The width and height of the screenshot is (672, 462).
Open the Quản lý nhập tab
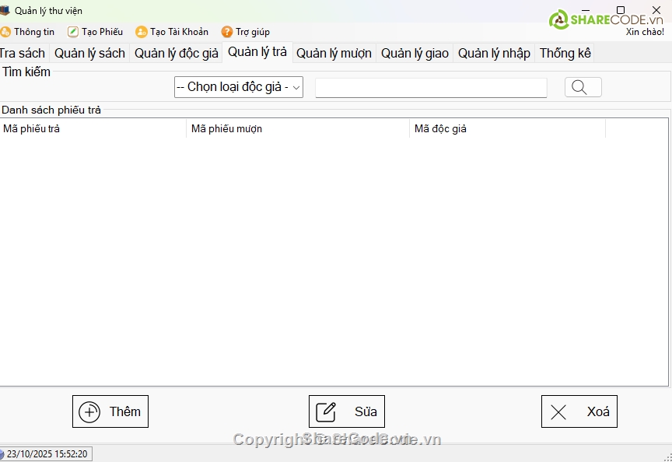click(x=494, y=54)
